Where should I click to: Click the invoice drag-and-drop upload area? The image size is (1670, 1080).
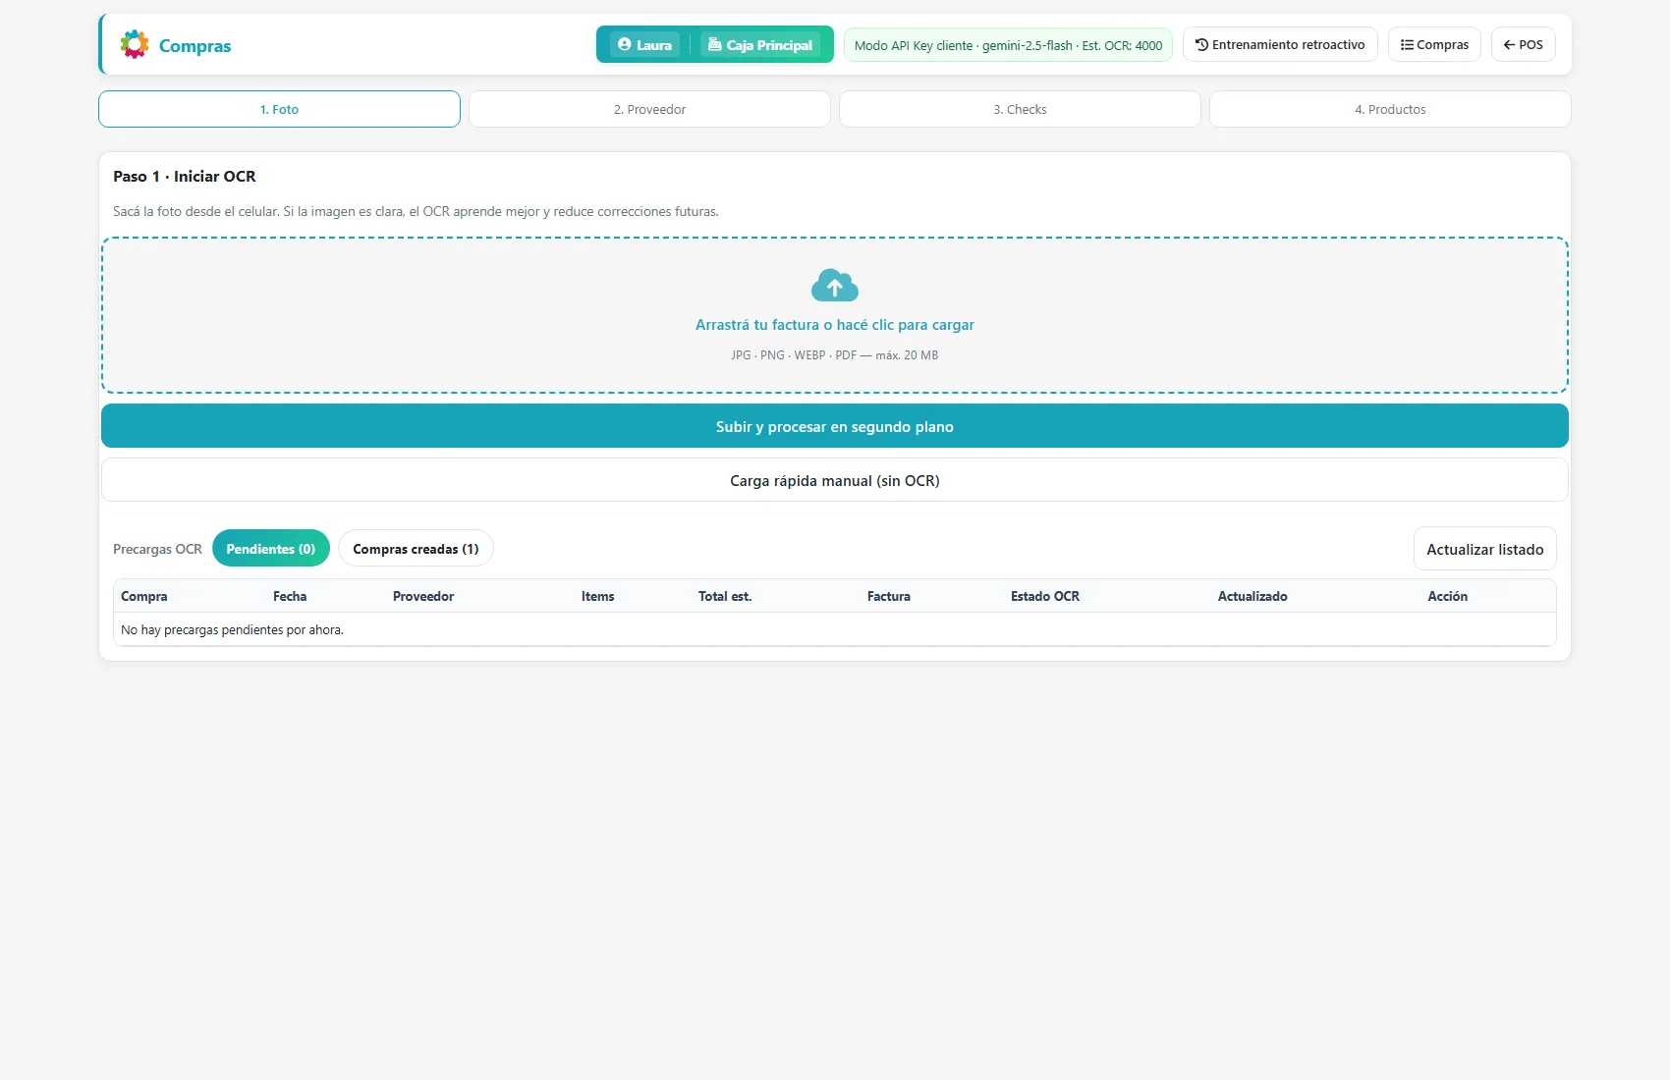coord(835,315)
